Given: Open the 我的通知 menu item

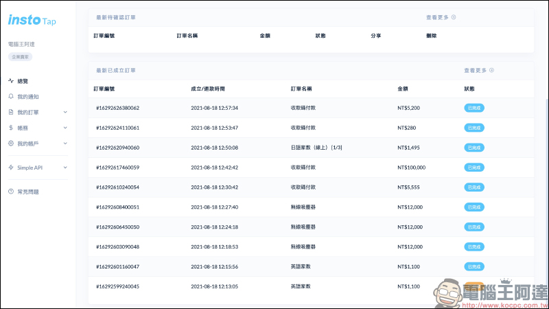Looking at the screenshot, I should (28, 97).
